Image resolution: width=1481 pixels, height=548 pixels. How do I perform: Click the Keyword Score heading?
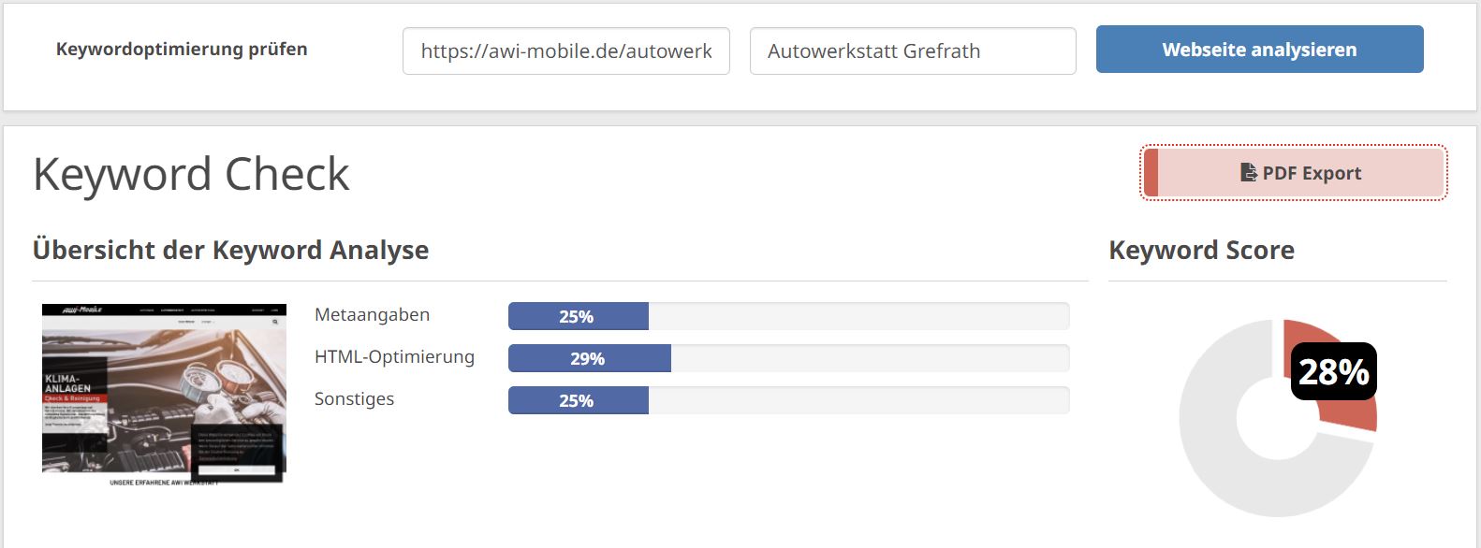click(x=1201, y=250)
